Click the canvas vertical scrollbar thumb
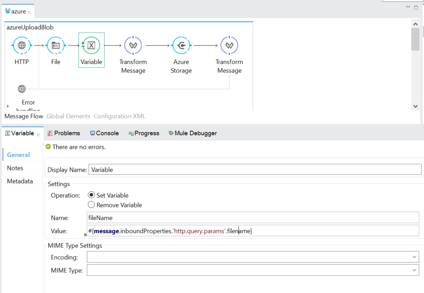 pos(415,39)
